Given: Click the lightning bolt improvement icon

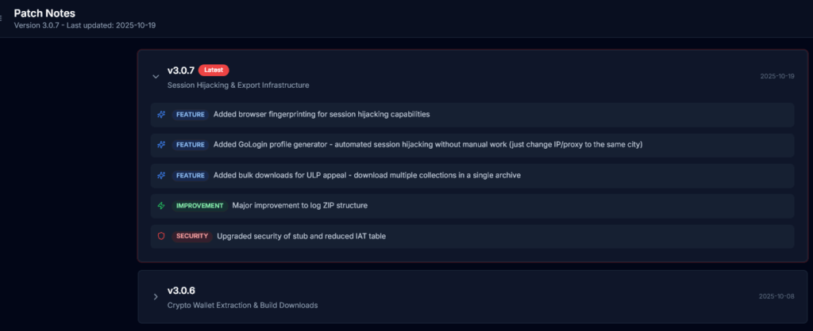Looking at the screenshot, I should click(x=161, y=206).
